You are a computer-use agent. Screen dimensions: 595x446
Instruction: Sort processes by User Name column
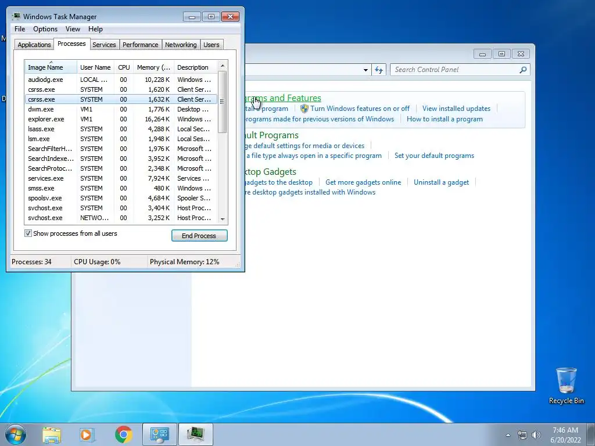click(95, 67)
